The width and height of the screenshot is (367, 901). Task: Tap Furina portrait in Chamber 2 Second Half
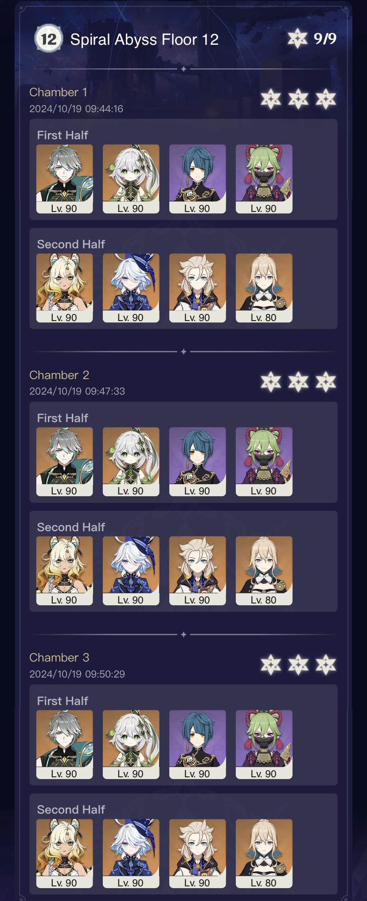pos(131,571)
